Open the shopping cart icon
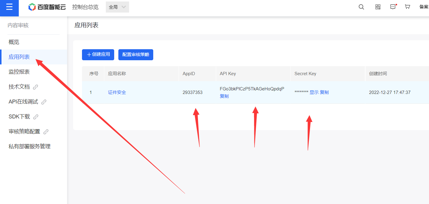 click(407, 7)
